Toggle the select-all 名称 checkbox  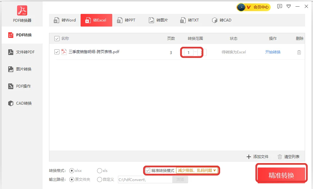pos(57,39)
